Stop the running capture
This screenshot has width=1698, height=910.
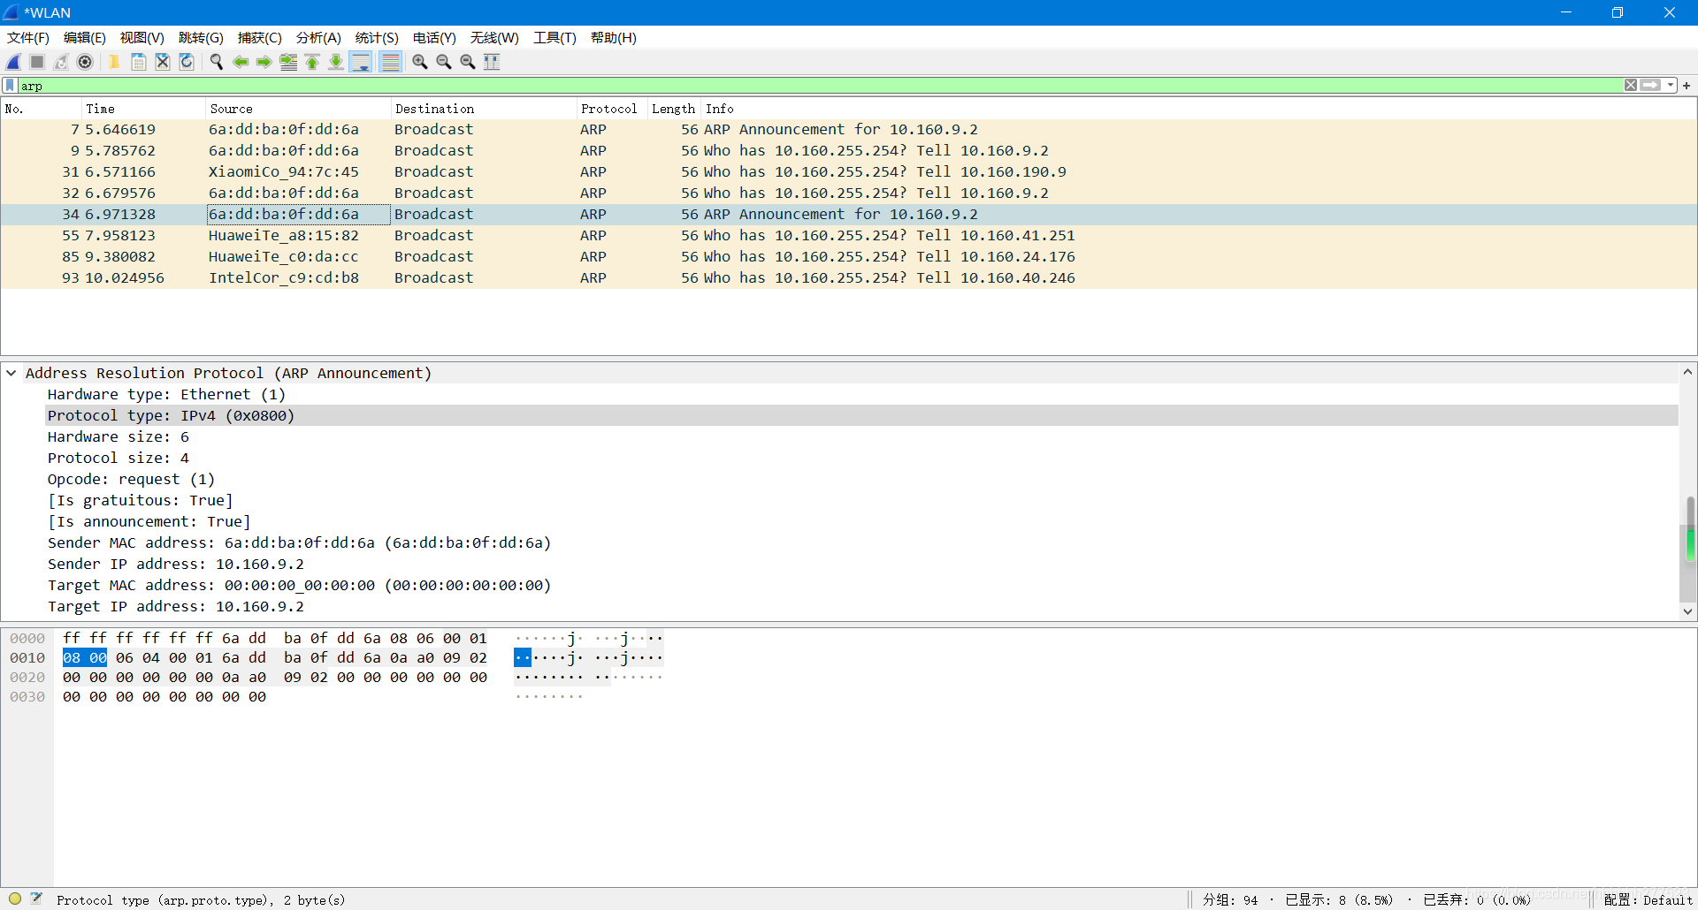[x=37, y=62]
